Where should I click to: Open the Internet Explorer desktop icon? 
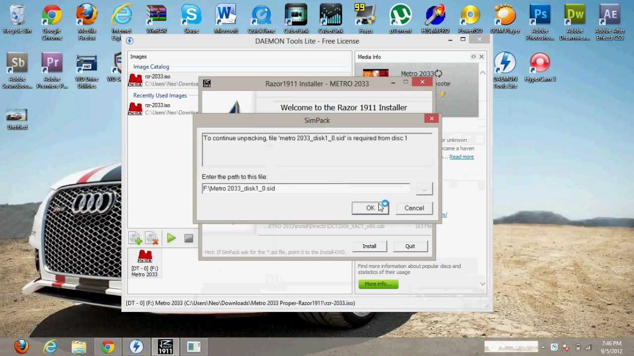click(121, 23)
